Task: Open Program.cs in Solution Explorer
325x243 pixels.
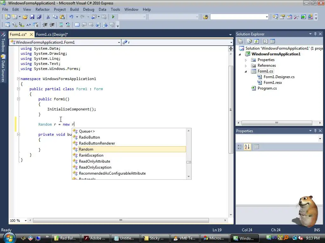Action: click(x=267, y=88)
